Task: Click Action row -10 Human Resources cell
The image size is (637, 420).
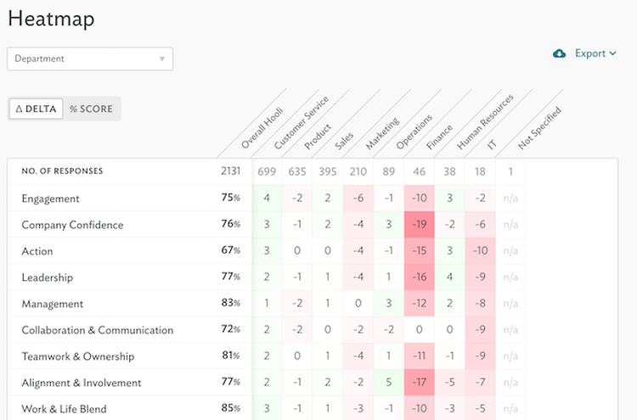Action: pos(480,251)
